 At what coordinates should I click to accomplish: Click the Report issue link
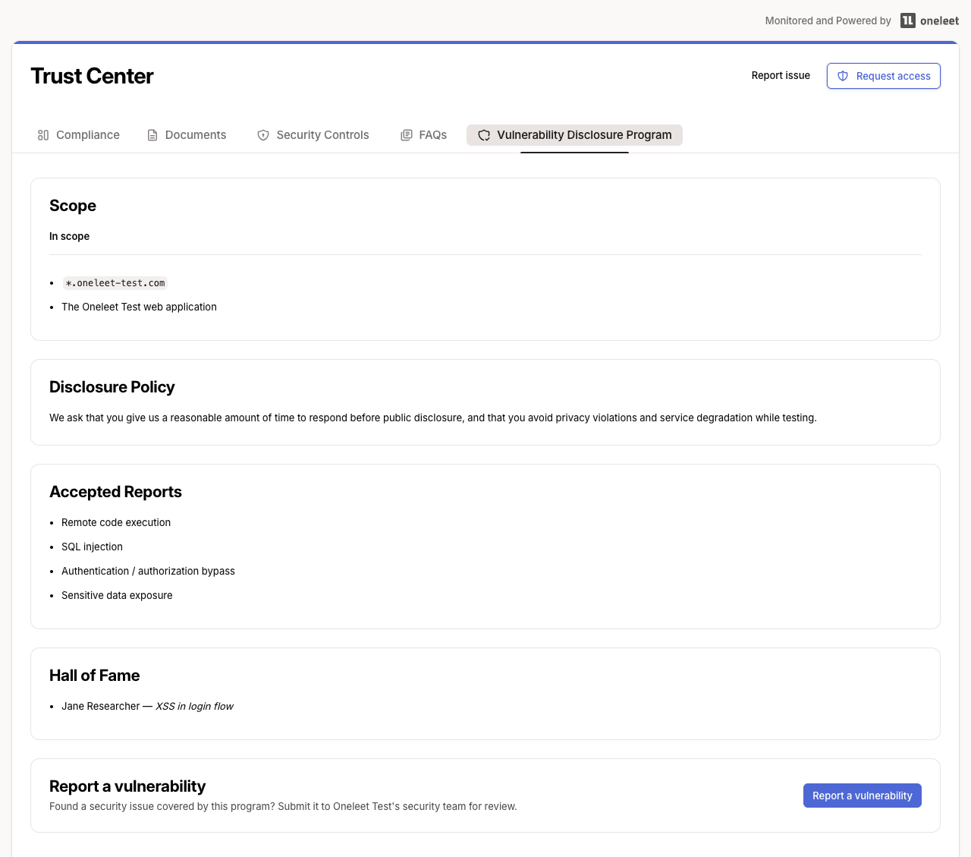coord(781,75)
